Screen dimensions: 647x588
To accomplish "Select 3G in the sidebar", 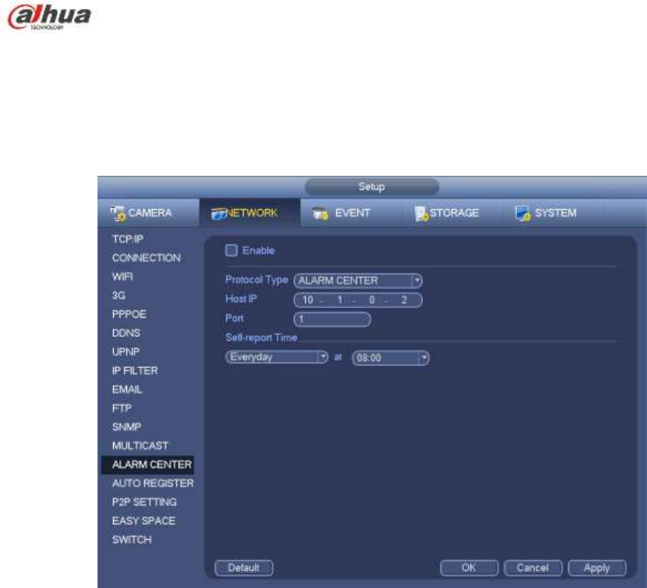I will (x=118, y=295).
